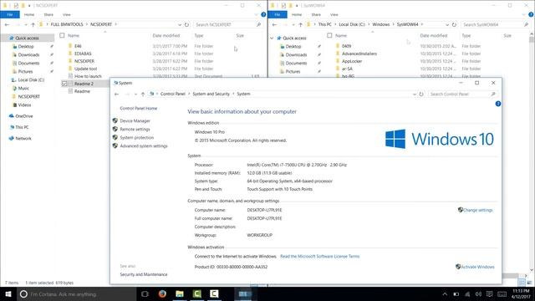Select Control Panel in System breadcrumb

(173, 94)
